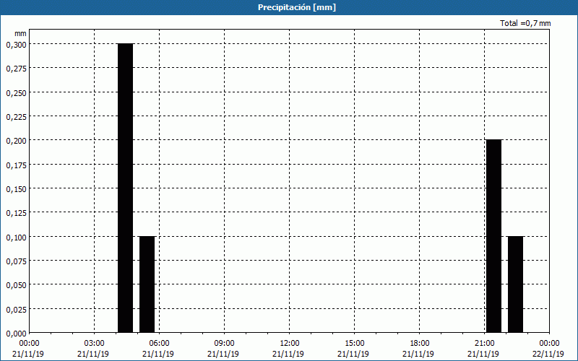This screenshot has width=578, height=361.
Task: Click the 09:00 time axis label
Action: click(224, 344)
